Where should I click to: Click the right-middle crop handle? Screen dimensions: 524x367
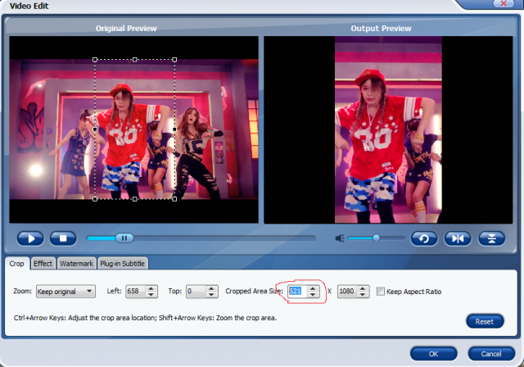click(x=174, y=129)
